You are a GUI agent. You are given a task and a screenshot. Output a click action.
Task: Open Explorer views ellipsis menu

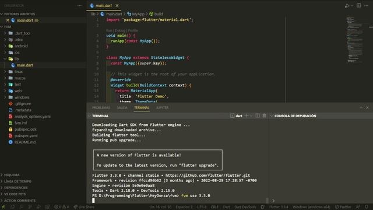(x=79, y=5)
